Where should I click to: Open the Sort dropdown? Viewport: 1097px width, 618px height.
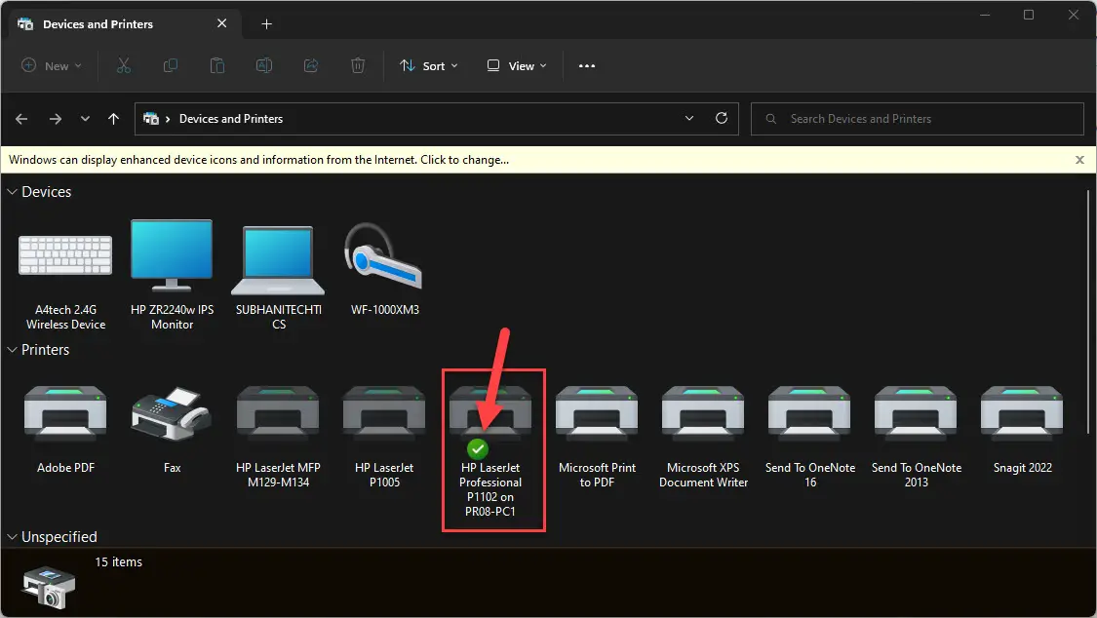click(x=429, y=65)
